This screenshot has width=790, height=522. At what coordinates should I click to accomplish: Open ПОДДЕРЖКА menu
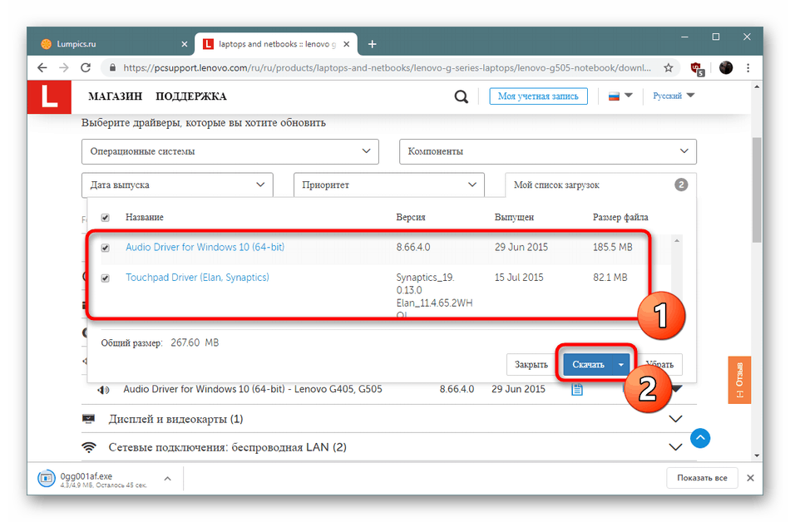(x=191, y=96)
